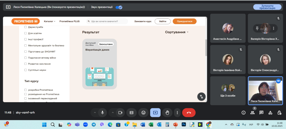Tick the 'Розвиток мислення' filter checkbox
The image size is (286, 129).
[x=26, y=64]
